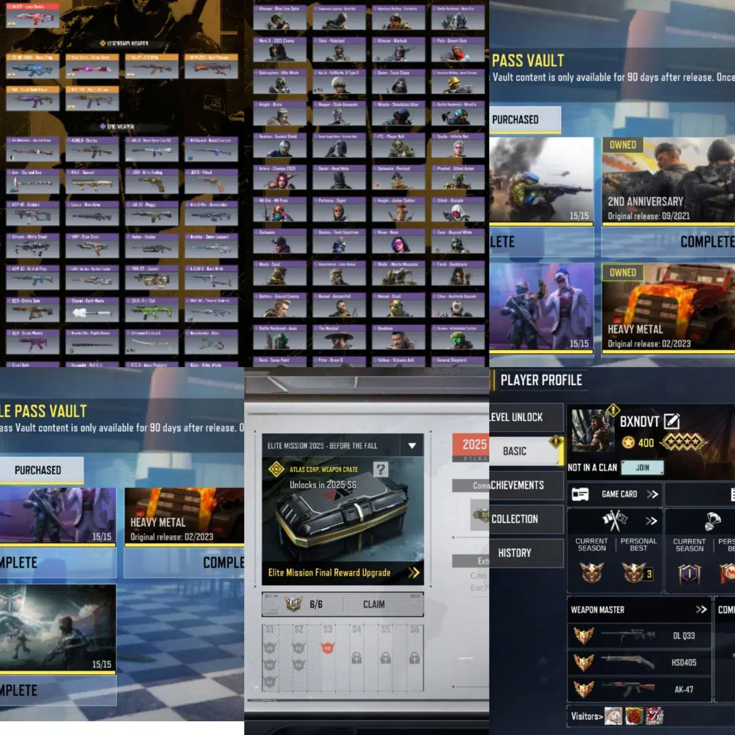Click the edit pencil icon beside BXNDVT

(x=672, y=421)
